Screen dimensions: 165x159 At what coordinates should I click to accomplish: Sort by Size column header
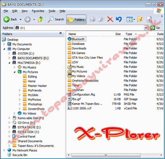point(118,34)
